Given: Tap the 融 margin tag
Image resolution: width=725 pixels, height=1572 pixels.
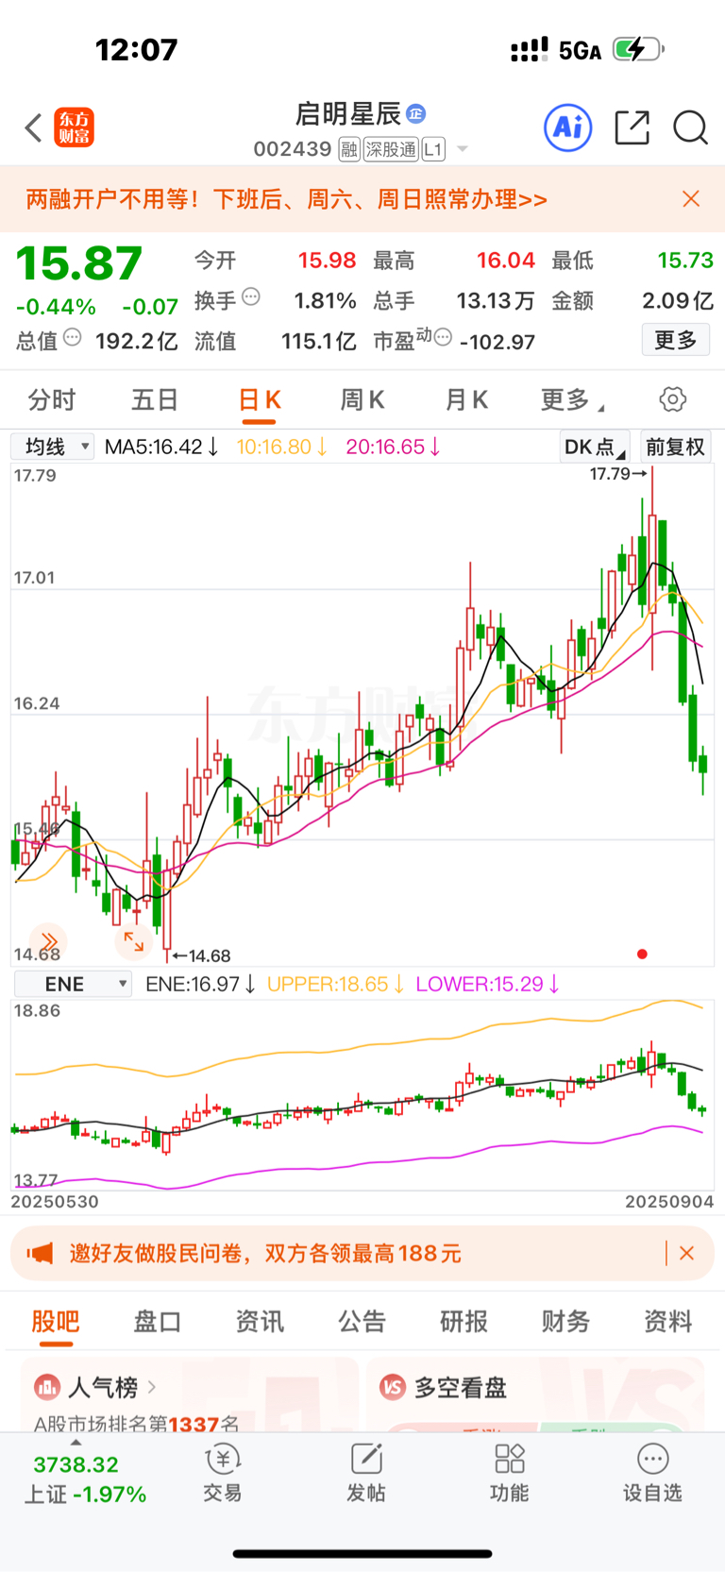Looking at the screenshot, I should [x=349, y=149].
